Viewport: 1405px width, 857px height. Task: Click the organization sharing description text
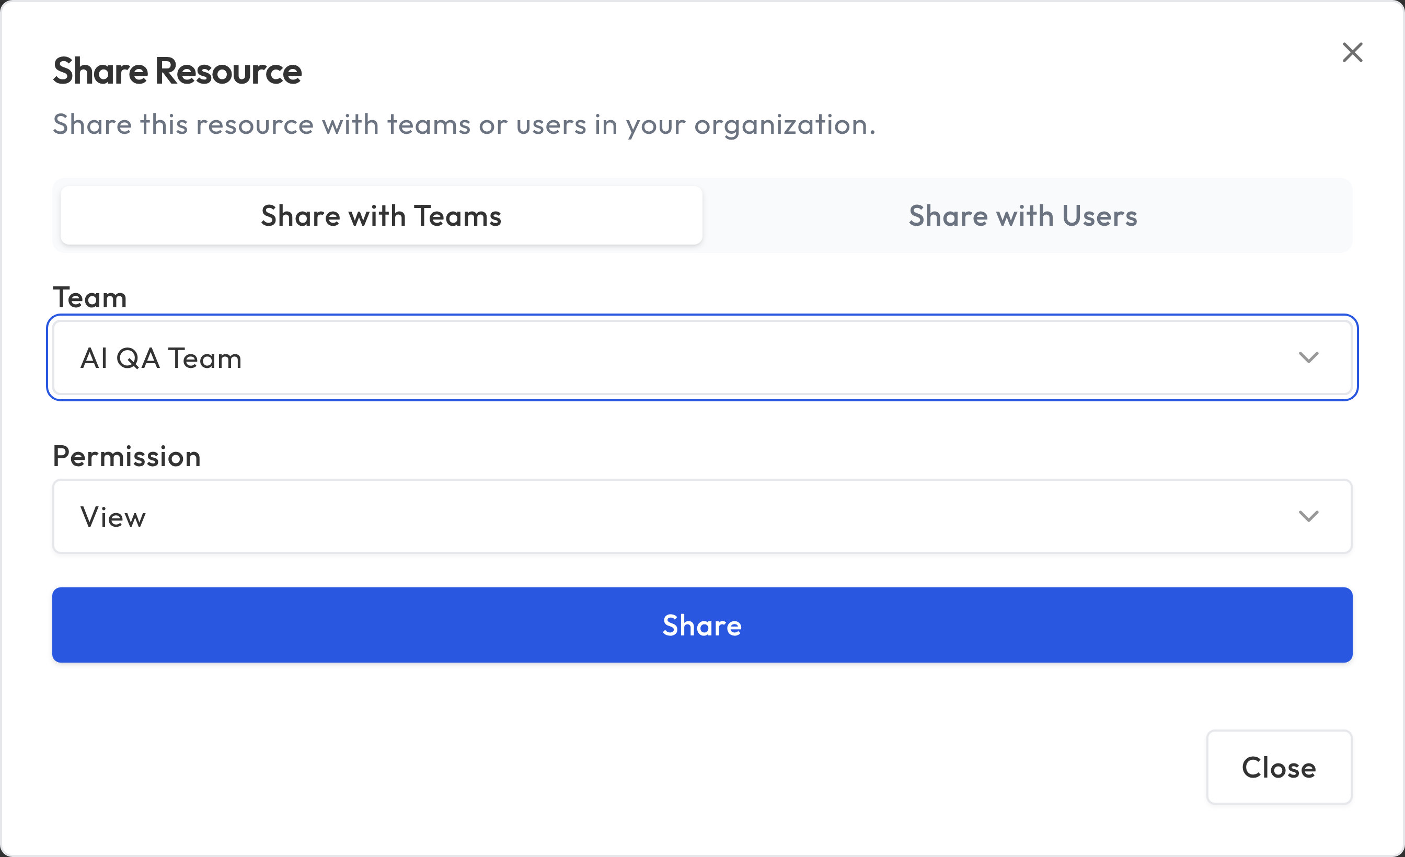(464, 124)
